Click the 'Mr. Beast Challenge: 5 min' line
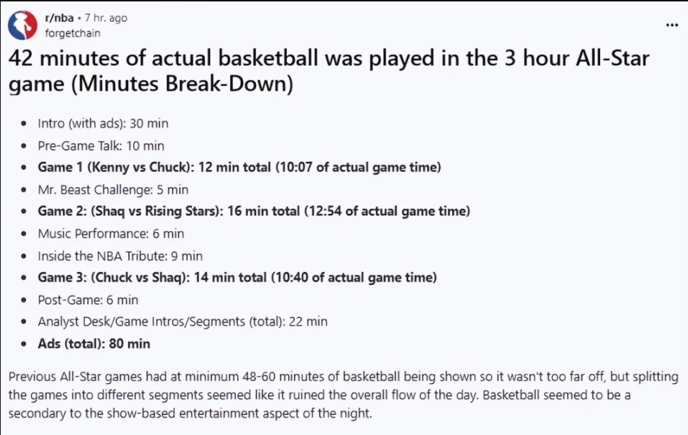The image size is (688, 435). [x=113, y=189]
